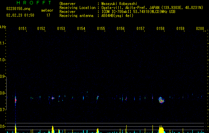This screenshot has height=133, width=209.
Task: Click antenna value A504HB(yagi 4el)
Action: pos(117,16)
